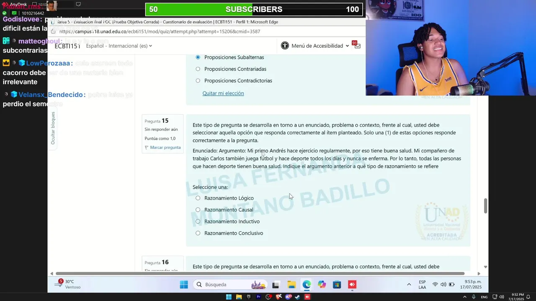
Task: Click the ECBTI151 course title
Action: pyautogui.click(x=67, y=46)
